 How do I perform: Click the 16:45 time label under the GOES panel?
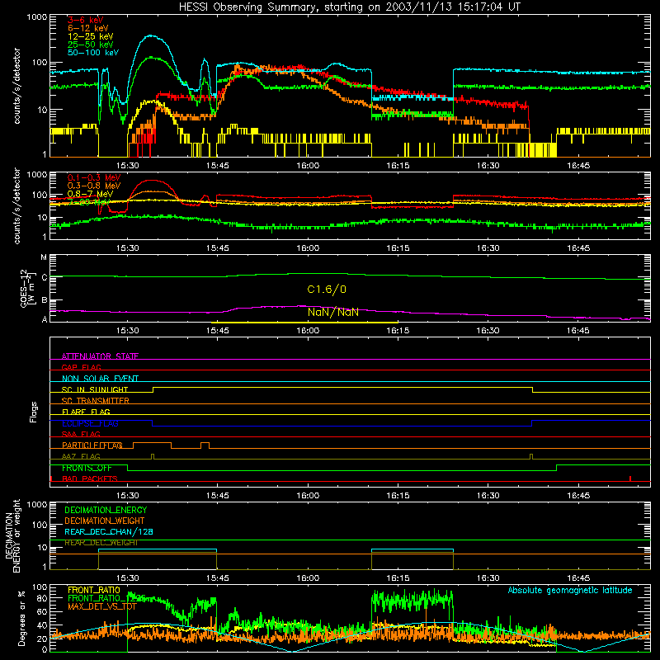pos(578,331)
